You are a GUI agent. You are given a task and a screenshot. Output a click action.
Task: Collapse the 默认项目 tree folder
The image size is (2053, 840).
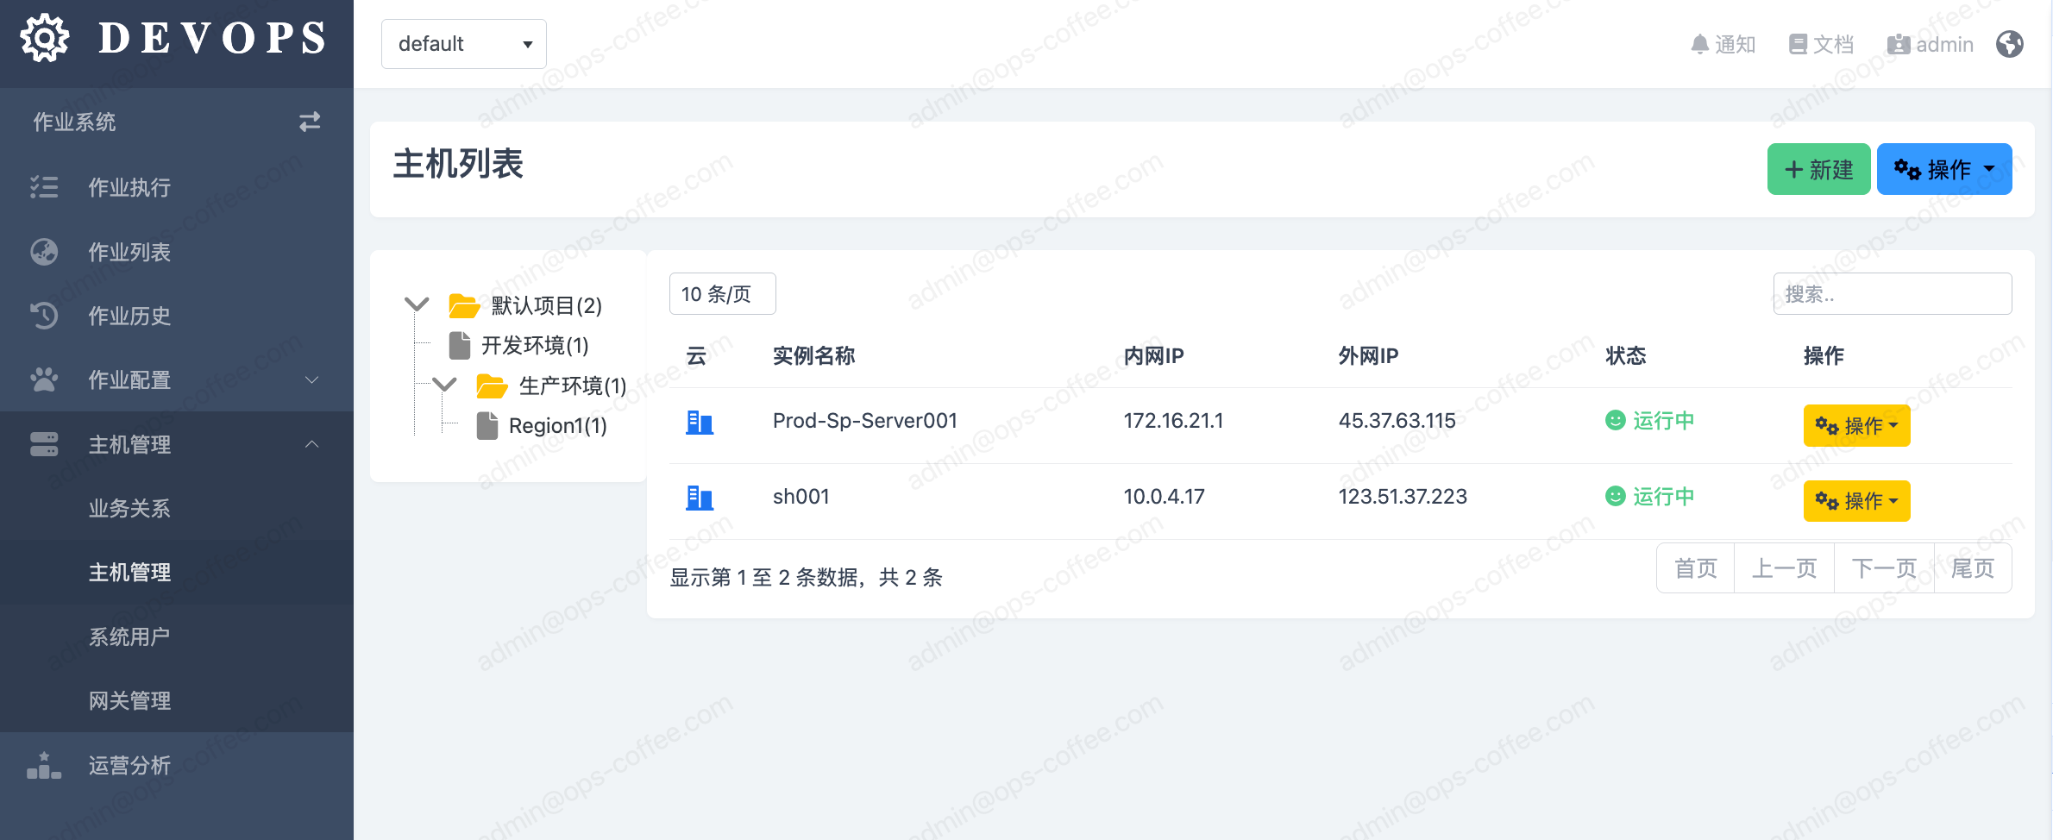point(417,304)
